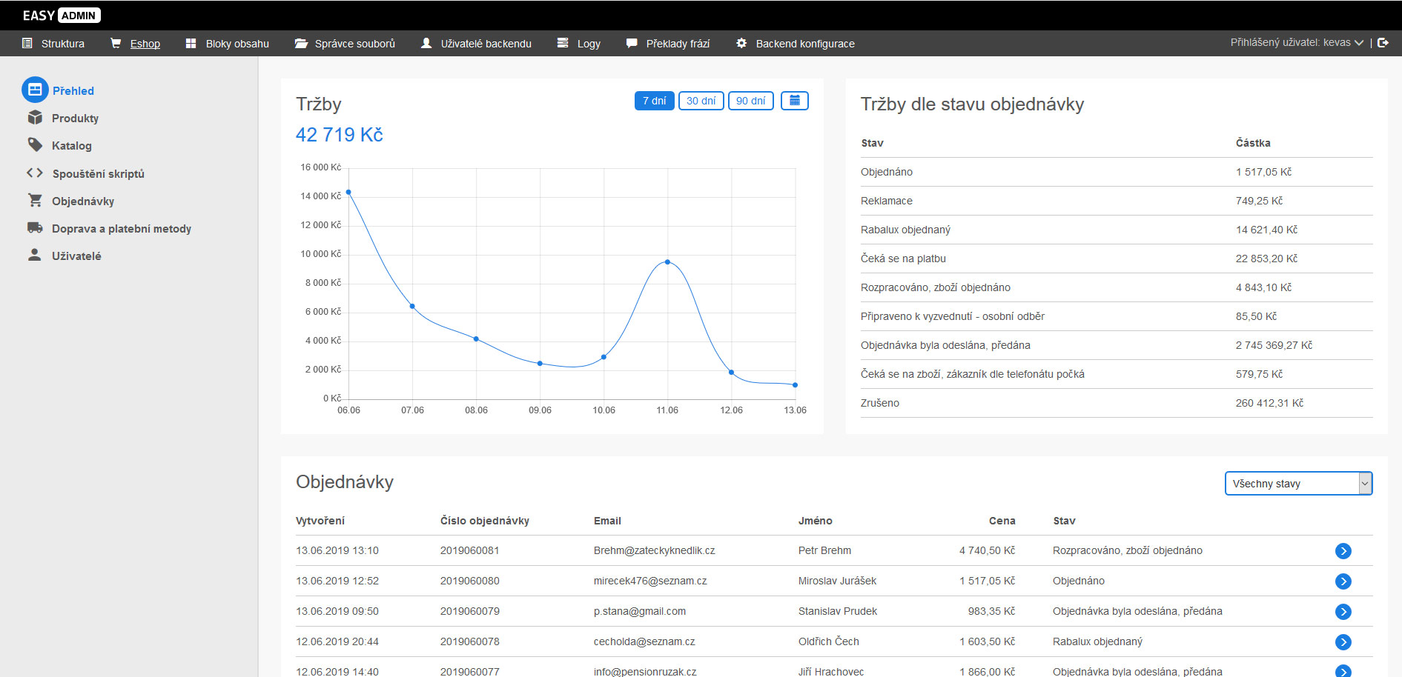Click the logout icon in top bar
This screenshot has height=677, width=1402.
1383,43
